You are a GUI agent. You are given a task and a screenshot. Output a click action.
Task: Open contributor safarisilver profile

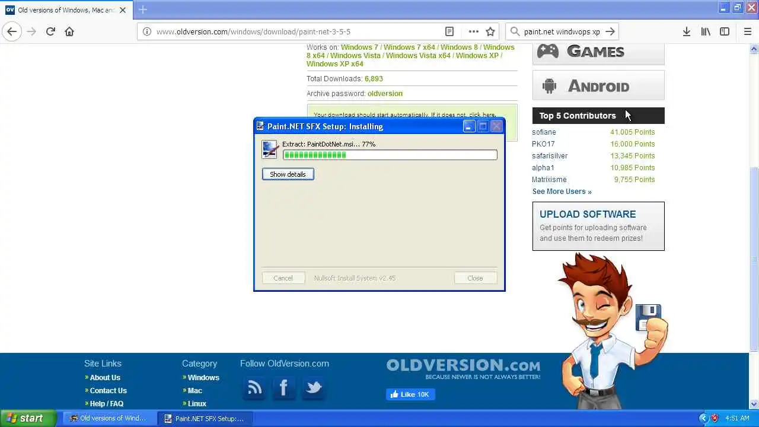[550, 156]
